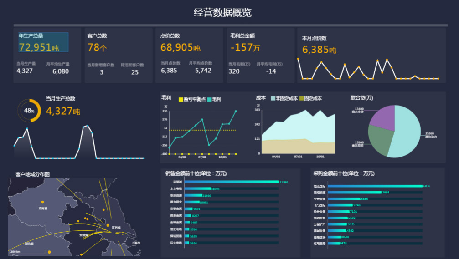Click the 江苏省 label on the map
This screenshot has width=459, height=259.
click(x=116, y=228)
